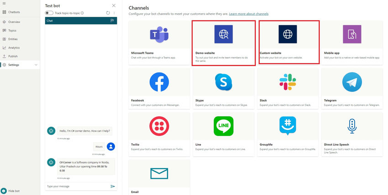Click the 'Demo website' card title
Image resolution: width=388 pixels, height=195 pixels.
205,53
